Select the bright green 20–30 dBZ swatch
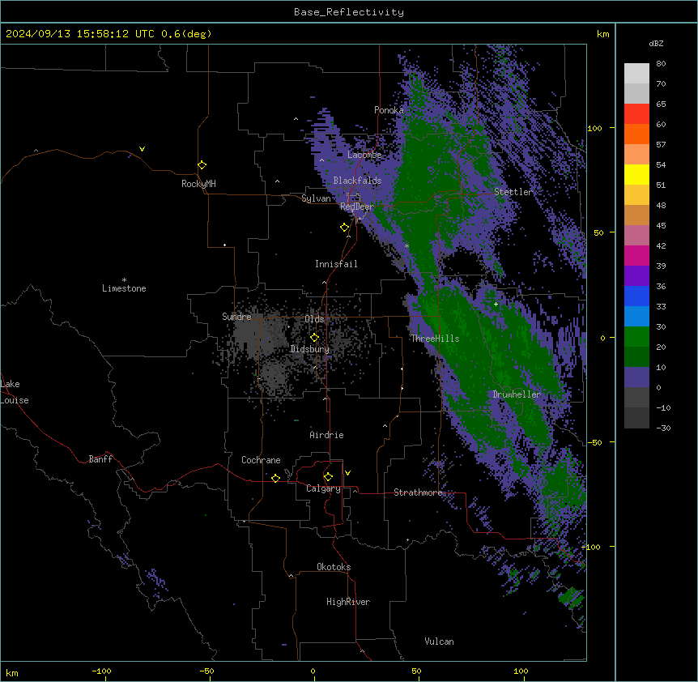 [636, 337]
